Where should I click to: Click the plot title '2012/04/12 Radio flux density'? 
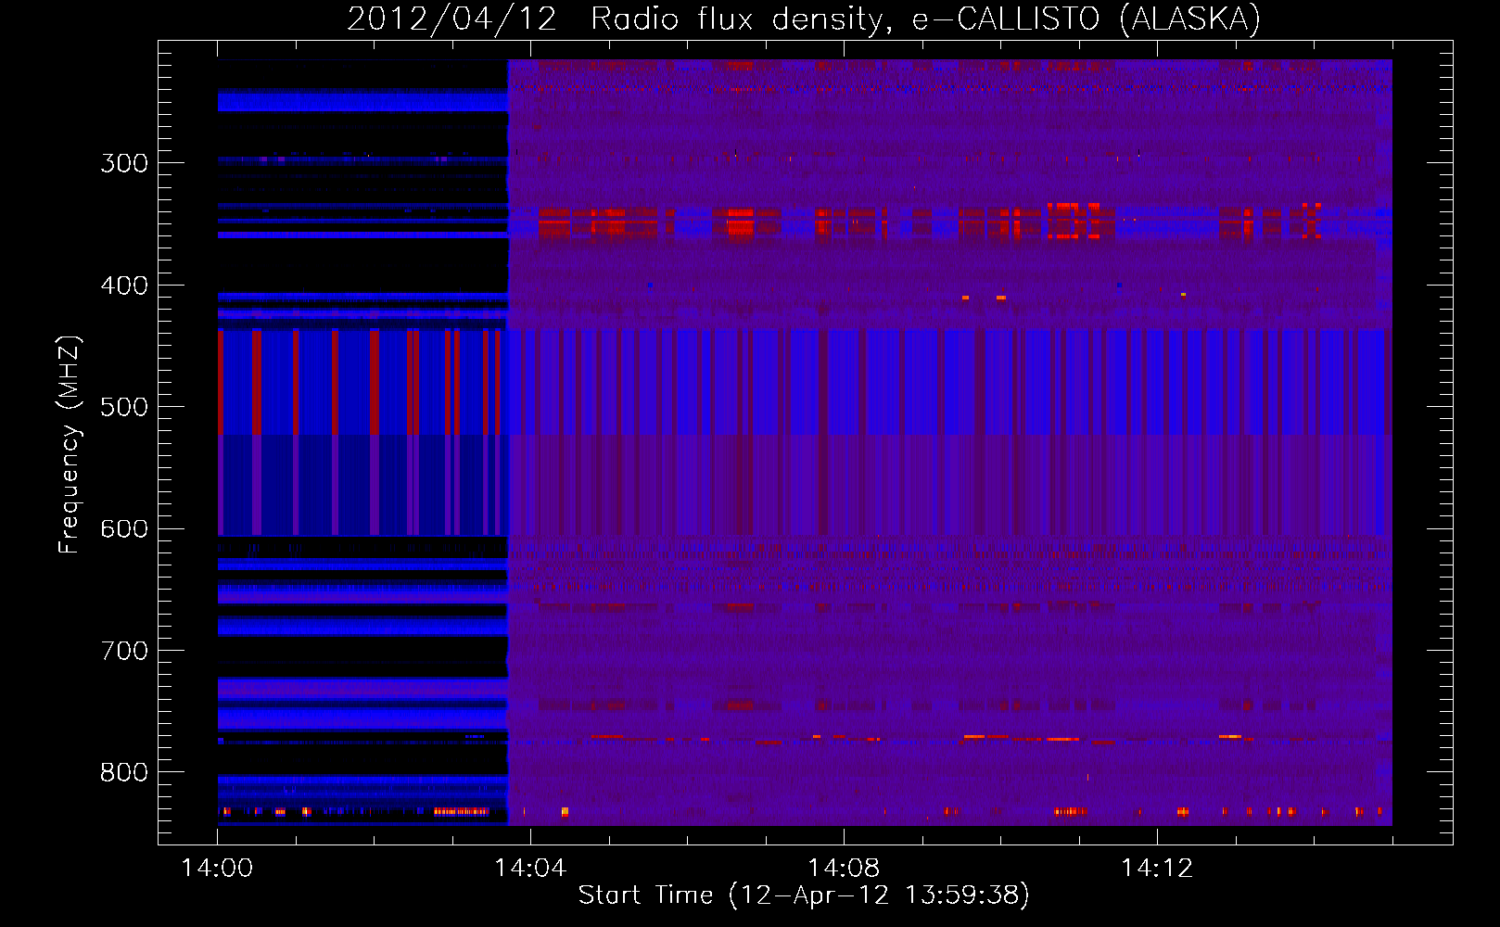point(805,19)
